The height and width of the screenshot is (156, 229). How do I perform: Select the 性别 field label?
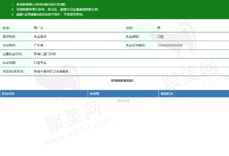click(130, 28)
